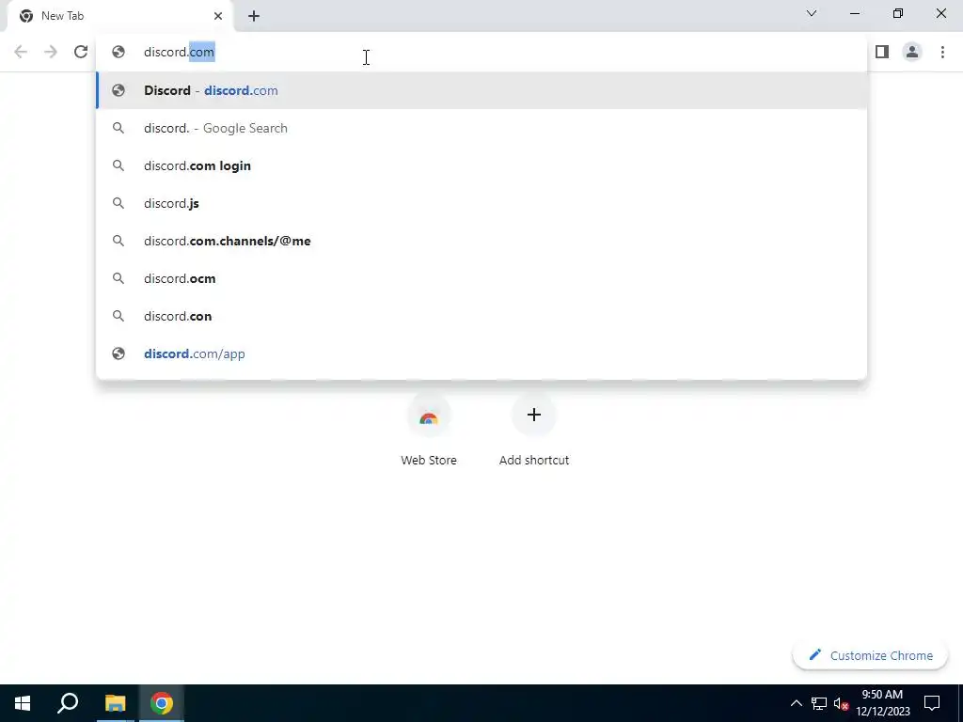Image resolution: width=963 pixels, height=722 pixels.
Task: Click the Add shortcut plus button
Action: [x=534, y=415]
